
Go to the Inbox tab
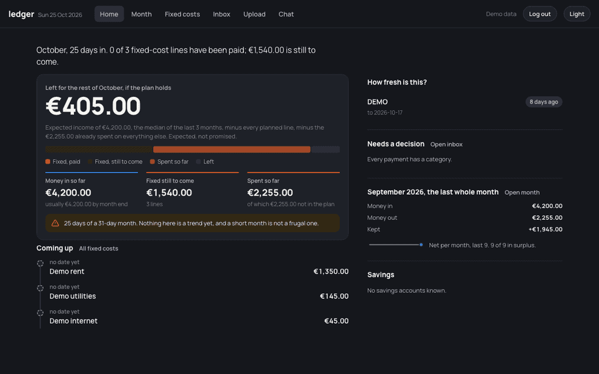221,14
